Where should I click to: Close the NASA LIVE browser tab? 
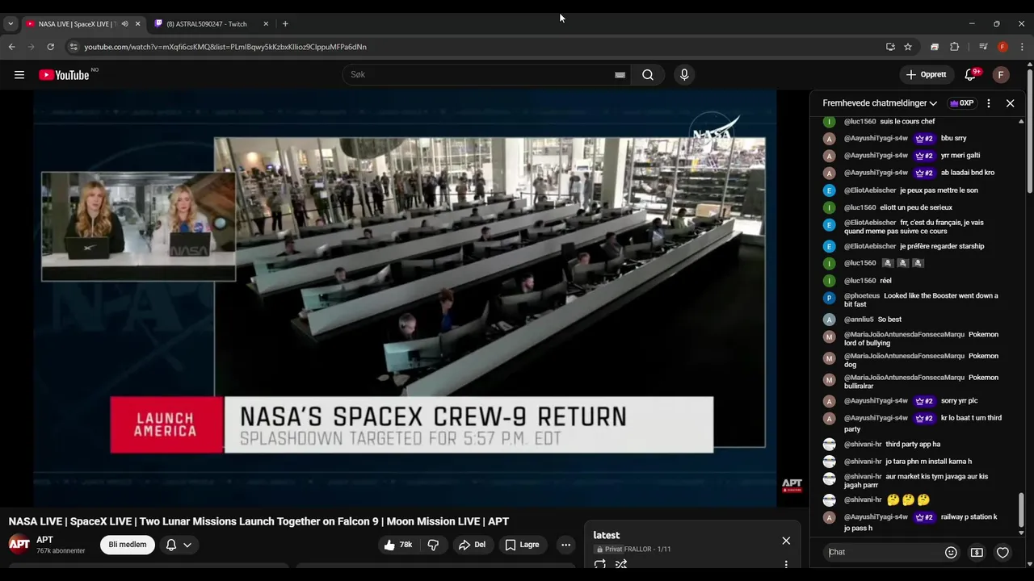pos(137,23)
